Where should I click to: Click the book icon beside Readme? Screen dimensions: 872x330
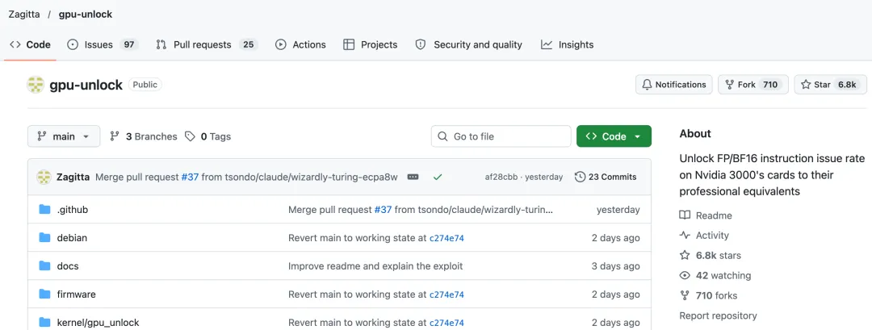685,215
